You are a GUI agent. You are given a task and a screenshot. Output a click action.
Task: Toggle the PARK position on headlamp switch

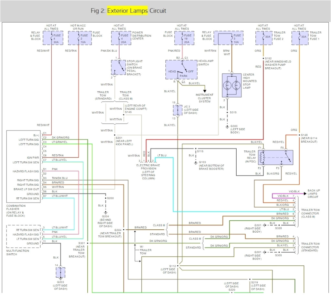(183, 75)
